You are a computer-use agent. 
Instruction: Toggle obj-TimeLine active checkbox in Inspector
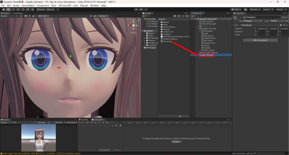(240, 17)
